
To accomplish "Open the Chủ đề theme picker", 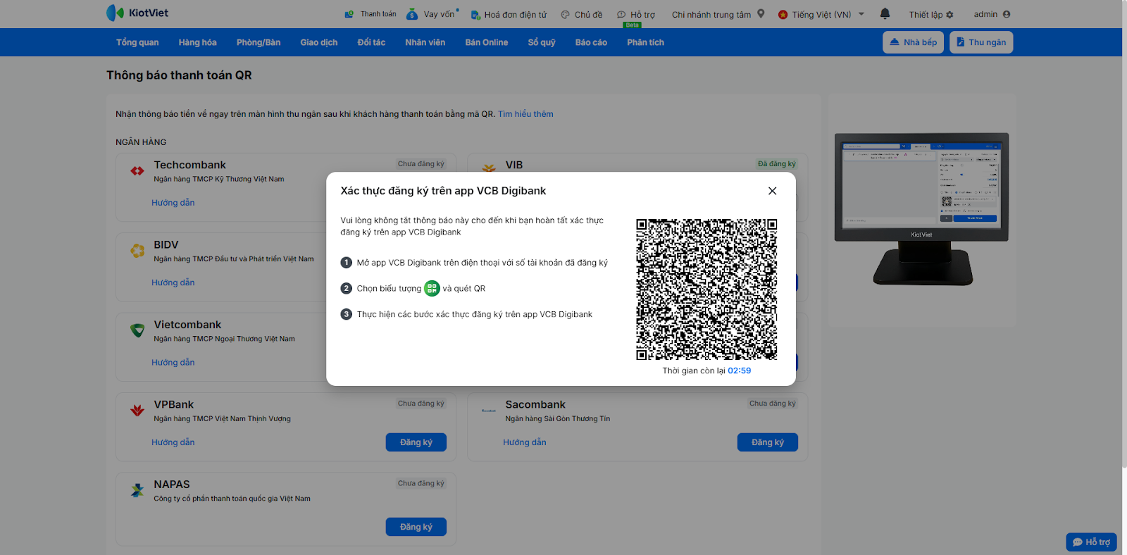I will pos(582,15).
